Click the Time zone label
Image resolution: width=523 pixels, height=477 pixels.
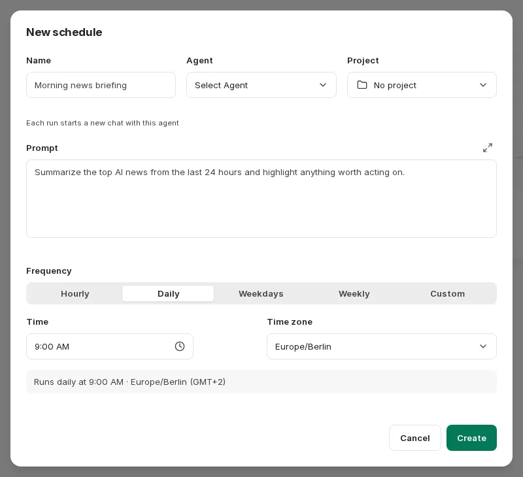pos(290,322)
